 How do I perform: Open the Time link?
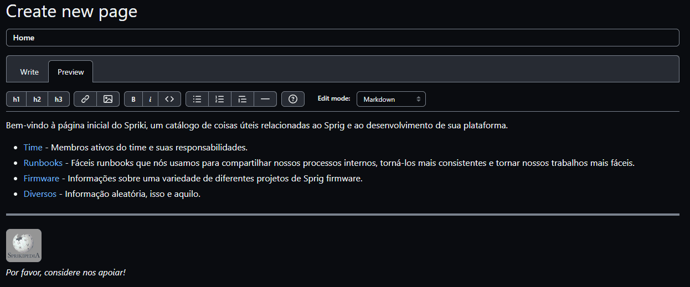(x=33, y=148)
